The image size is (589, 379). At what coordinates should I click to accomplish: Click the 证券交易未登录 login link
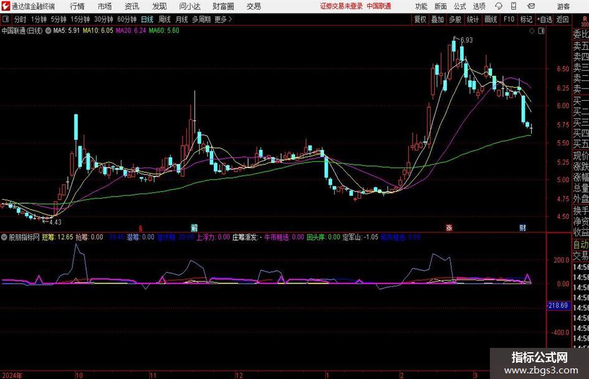tap(342, 6)
